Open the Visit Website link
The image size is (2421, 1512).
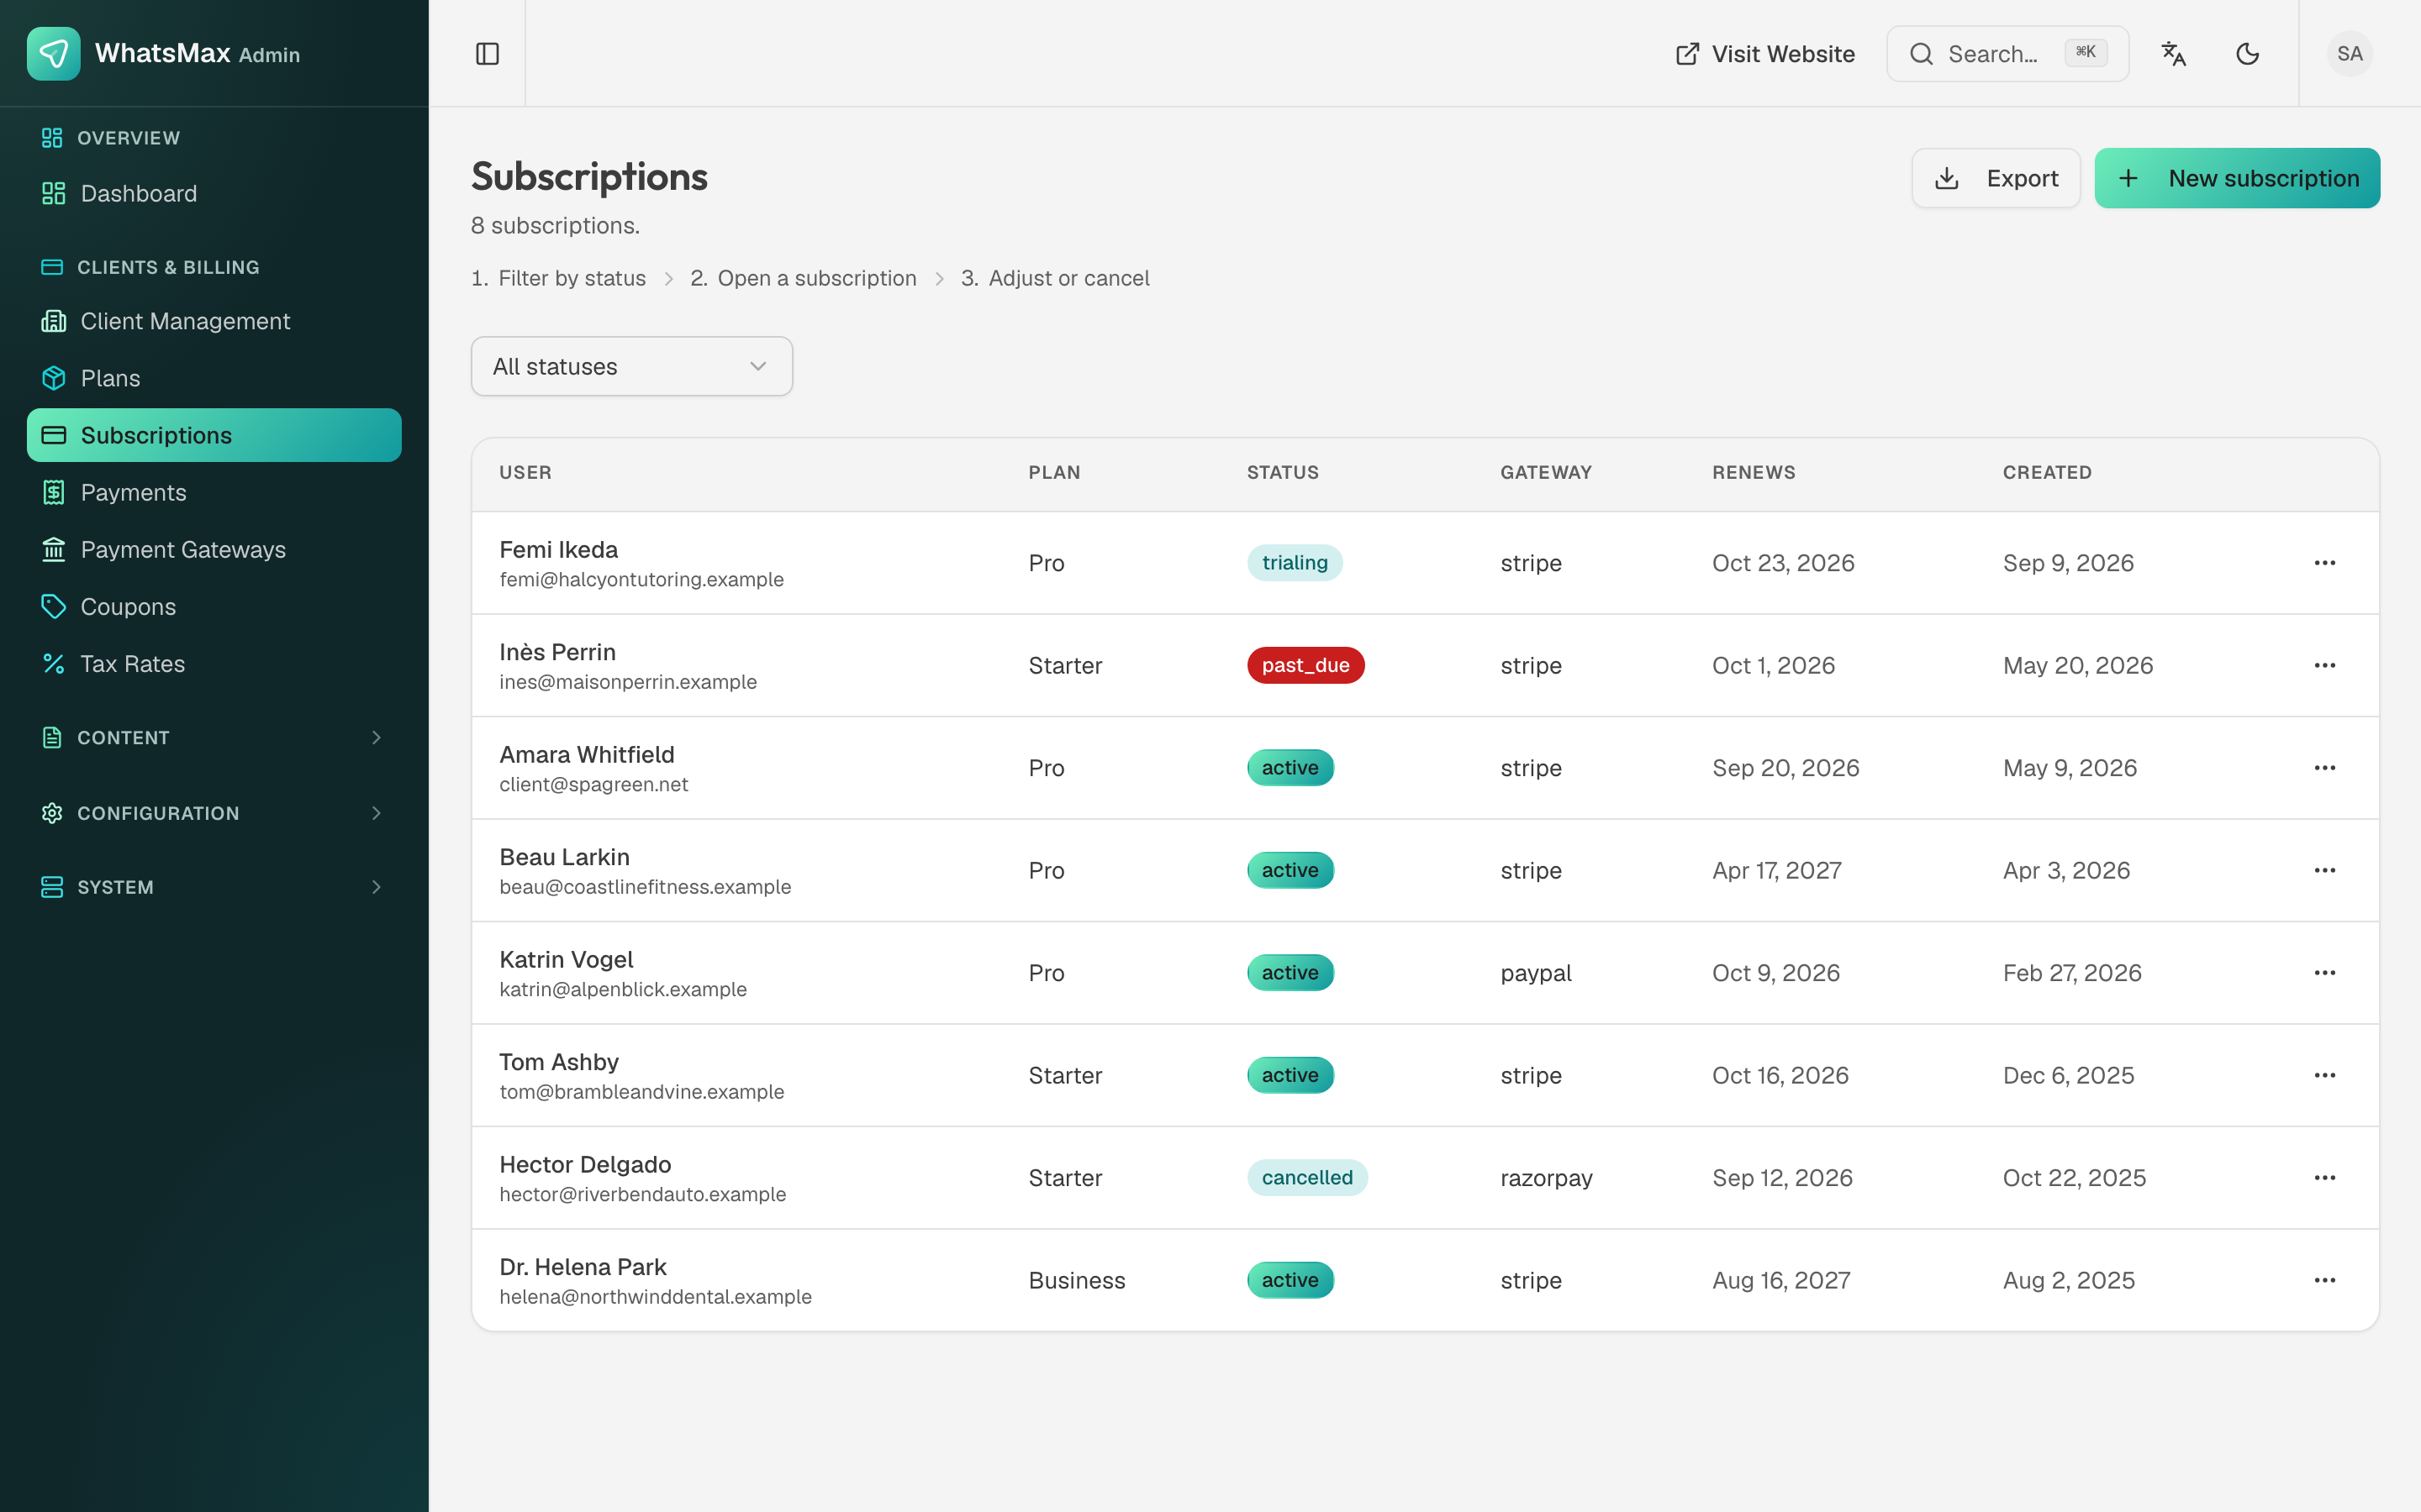[x=1764, y=54]
